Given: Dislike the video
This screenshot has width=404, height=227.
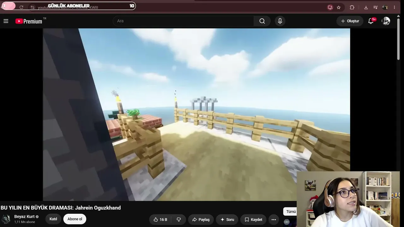Looking at the screenshot, I should pyautogui.click(x=179, y=219).
